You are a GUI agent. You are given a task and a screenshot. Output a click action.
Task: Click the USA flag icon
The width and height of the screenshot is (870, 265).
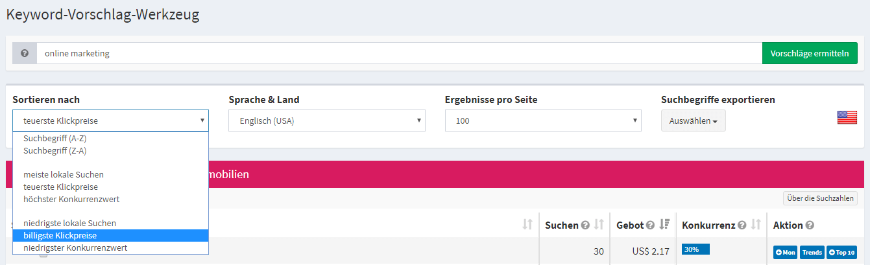[847, 117]
